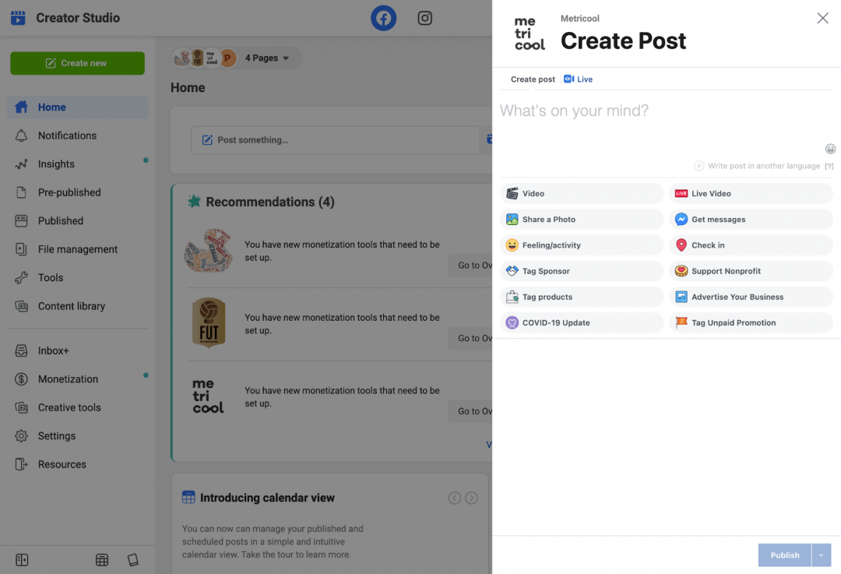
Task: Collapse the left sidebar
Action: (x=22, y=559)
